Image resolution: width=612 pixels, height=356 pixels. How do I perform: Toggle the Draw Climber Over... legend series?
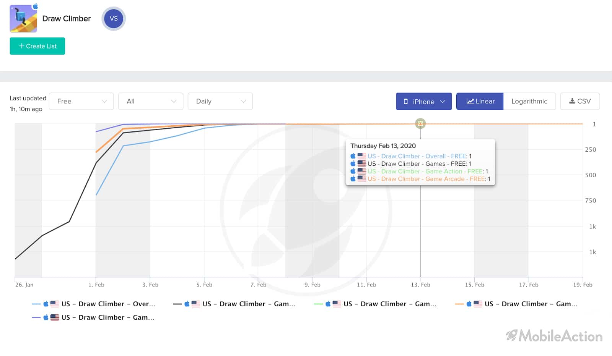(94, 304)
